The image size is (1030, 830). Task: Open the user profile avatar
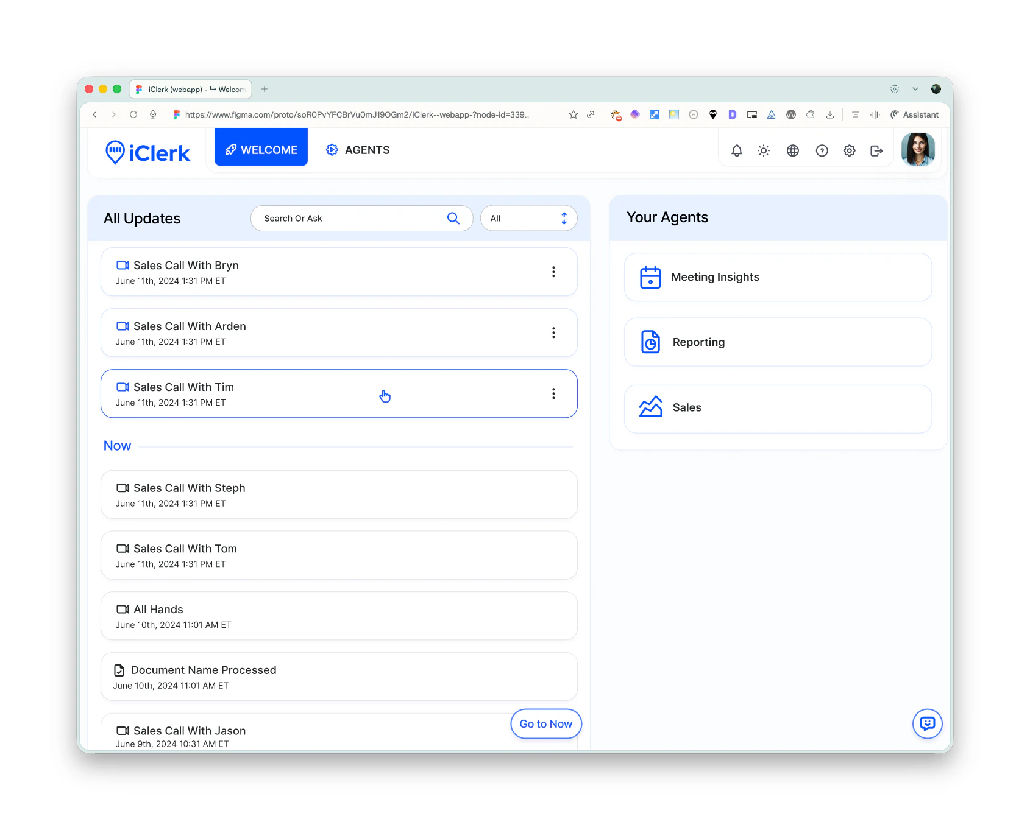(x=918, y=150)
